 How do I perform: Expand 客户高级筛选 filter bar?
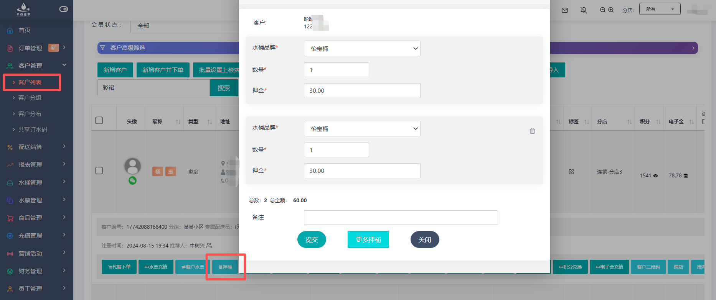pos(169,48)
